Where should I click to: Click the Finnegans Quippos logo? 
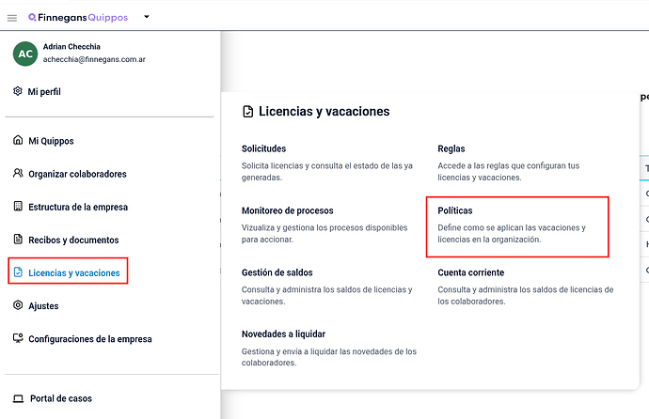(x=78, y=17)
